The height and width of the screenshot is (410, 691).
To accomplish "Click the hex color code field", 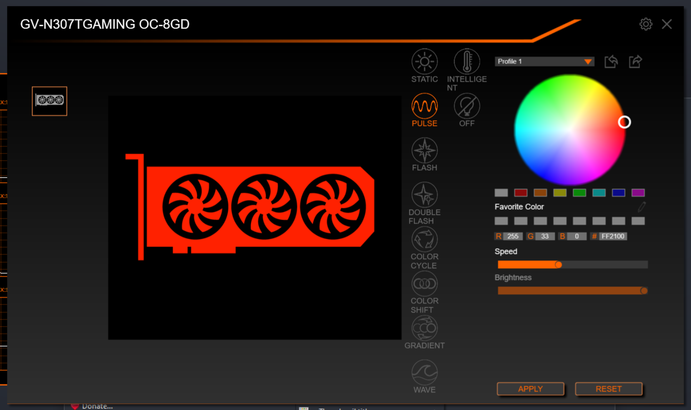I will 613,236.
